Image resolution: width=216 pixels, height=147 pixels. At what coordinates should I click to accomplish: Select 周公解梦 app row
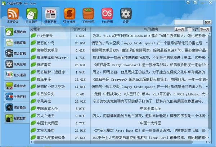point(119,72)
